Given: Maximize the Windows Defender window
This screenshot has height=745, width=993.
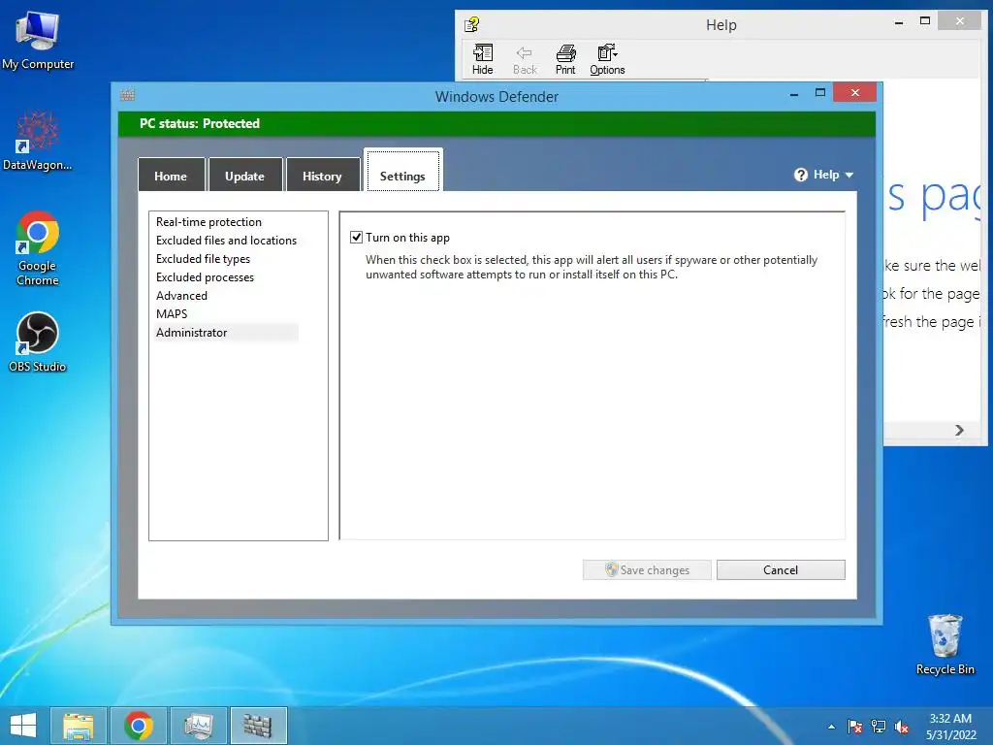Looking at the screenshot, I should coord(820,93).
